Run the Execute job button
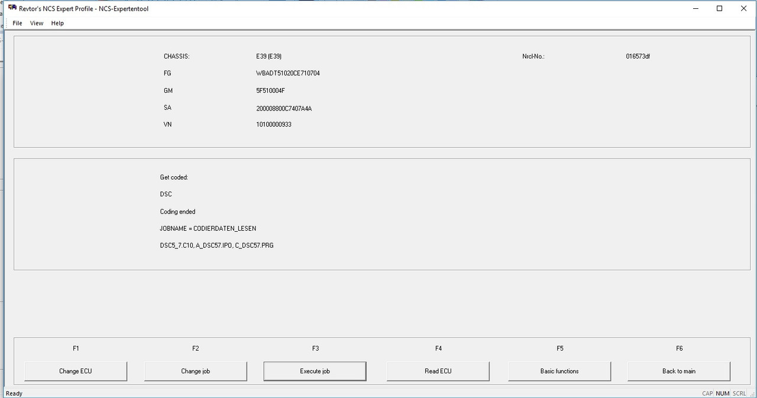757x398 pixels. tap(315, 371)
